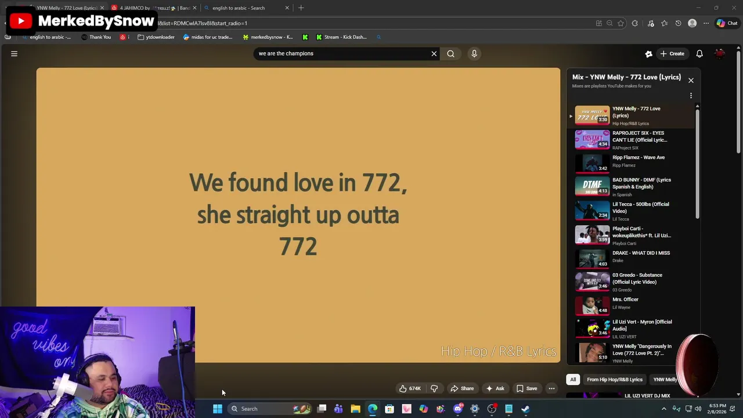Open the Thank You bookmark
743x418 pixels.
point(96,37)
